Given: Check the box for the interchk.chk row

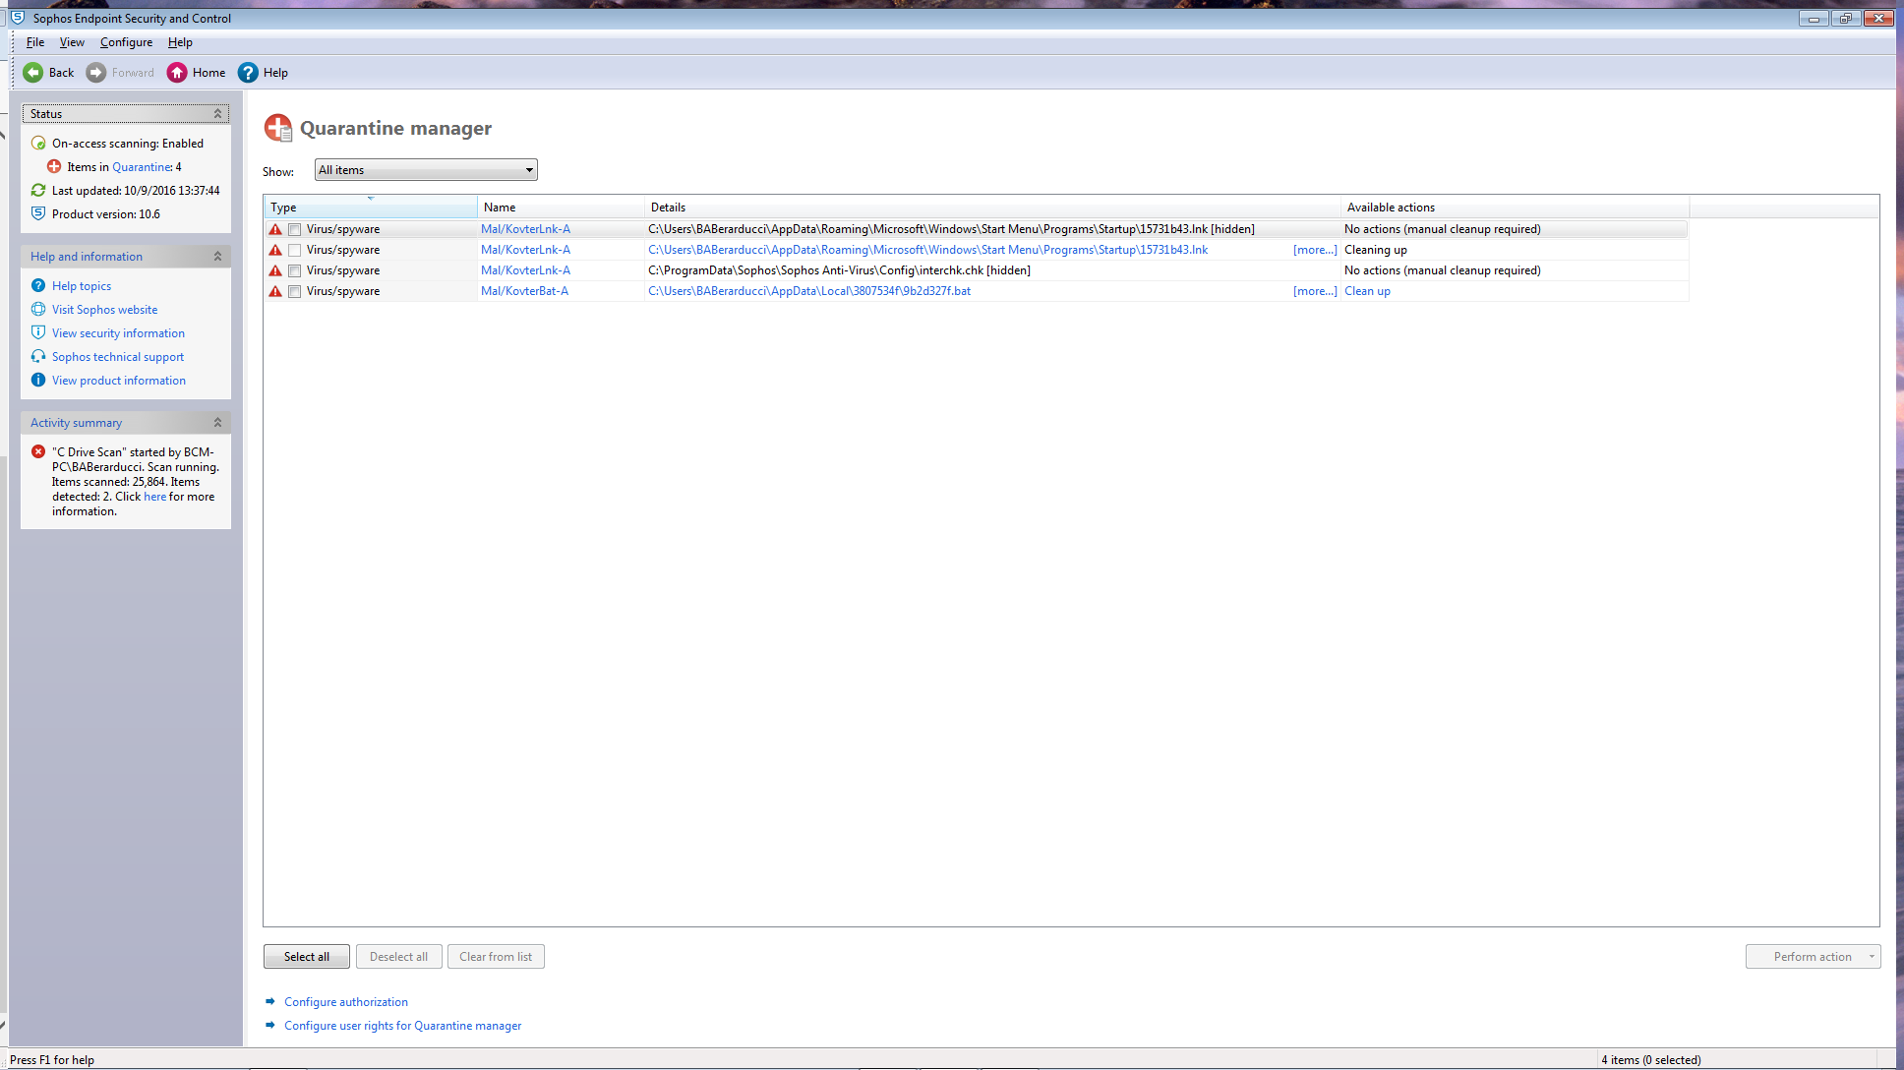Looking at the screenshot, I should click(x=295, y=270).
